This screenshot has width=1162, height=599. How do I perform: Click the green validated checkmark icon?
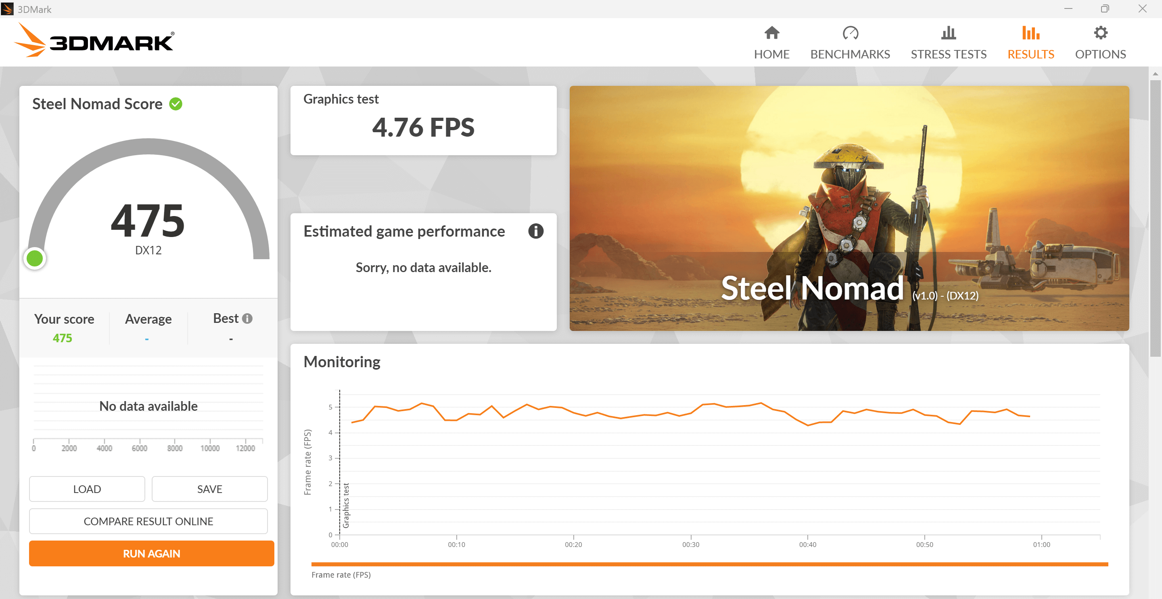tap(176, 104)
